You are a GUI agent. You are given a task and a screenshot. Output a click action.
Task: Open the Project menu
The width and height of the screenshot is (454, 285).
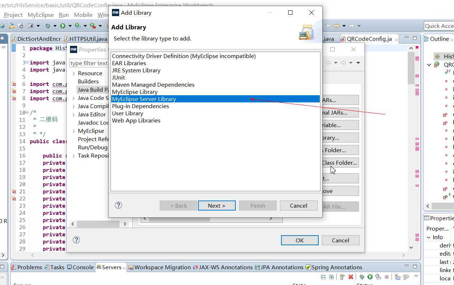13,15
